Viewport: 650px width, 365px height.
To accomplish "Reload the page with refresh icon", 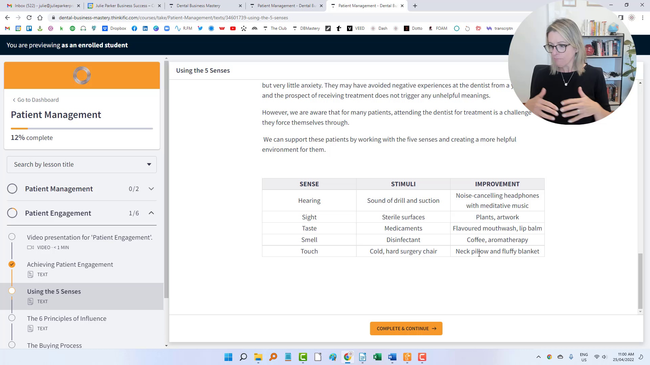I will (x=29, y=18).
